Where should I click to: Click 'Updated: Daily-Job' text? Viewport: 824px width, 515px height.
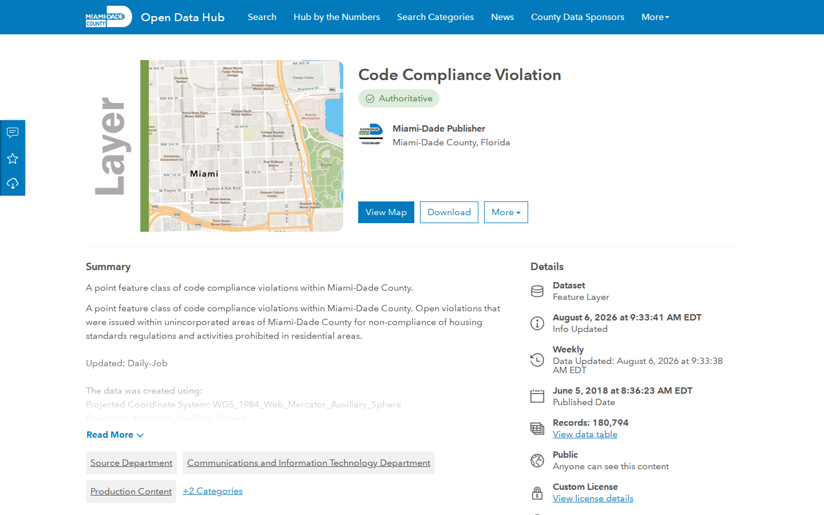(x=126, y=363)
